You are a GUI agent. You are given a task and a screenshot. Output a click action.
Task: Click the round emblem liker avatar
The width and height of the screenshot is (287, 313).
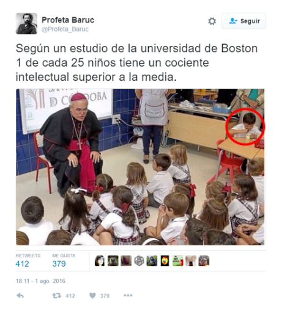tap(139, 260)
